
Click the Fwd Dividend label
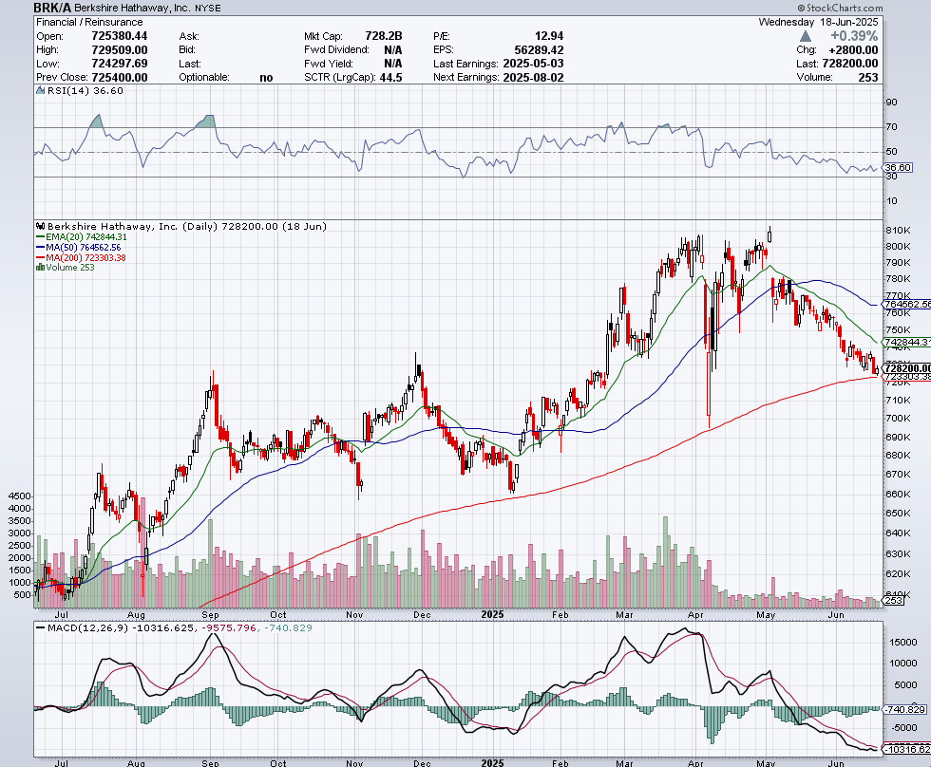(x=336, y=49)
